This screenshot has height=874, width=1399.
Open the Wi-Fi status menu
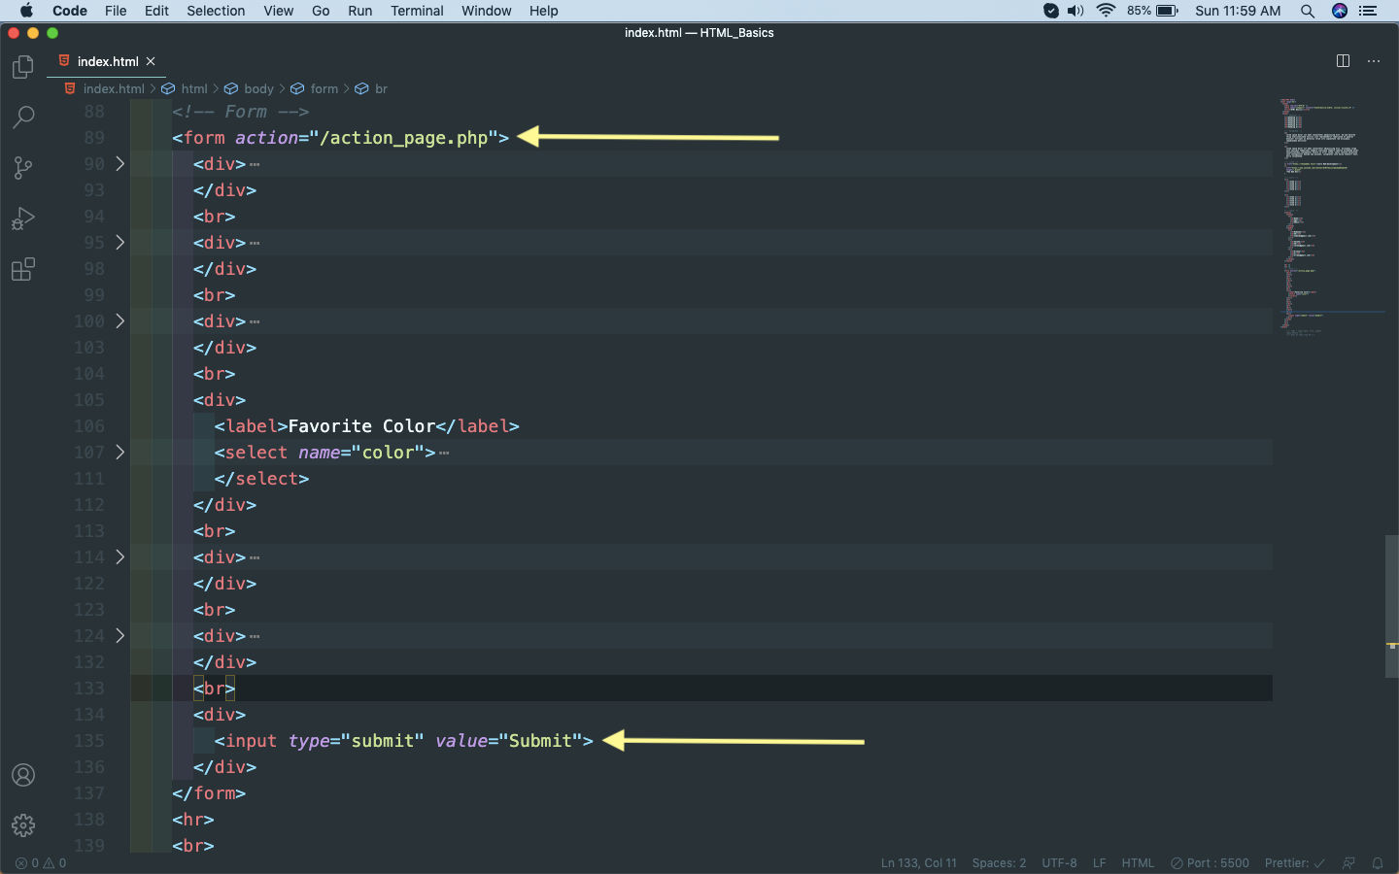[x=1106, y=11]
